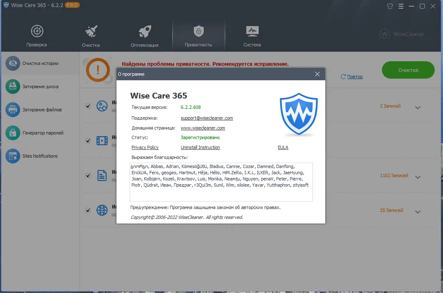The image size is (443, 293).
Task: Click the password generator lock icon
Action: 13,133
